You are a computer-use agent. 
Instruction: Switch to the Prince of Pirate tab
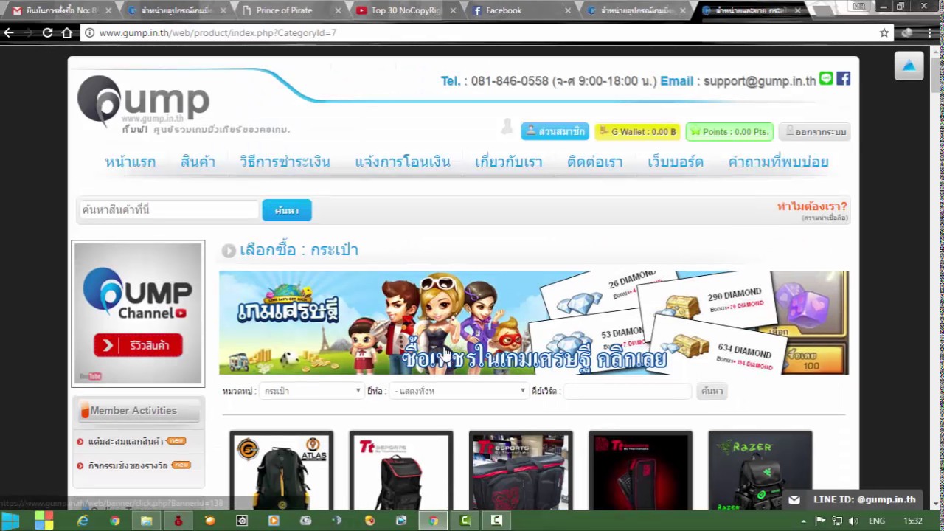pyautogui.click(x=284, y=10)
